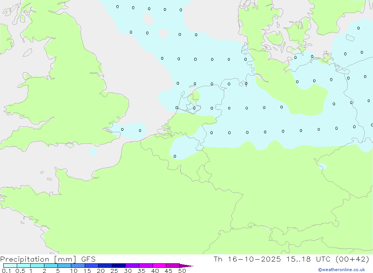The image size is (373, 273).
Task: Click the palest cyan 0.1–0.5 mm legend swatch
Action: 10,266
